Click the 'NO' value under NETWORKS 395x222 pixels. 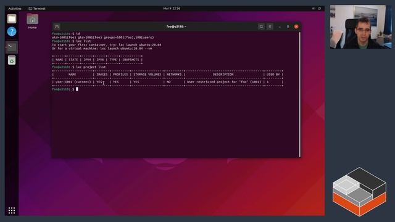(168, 82)
